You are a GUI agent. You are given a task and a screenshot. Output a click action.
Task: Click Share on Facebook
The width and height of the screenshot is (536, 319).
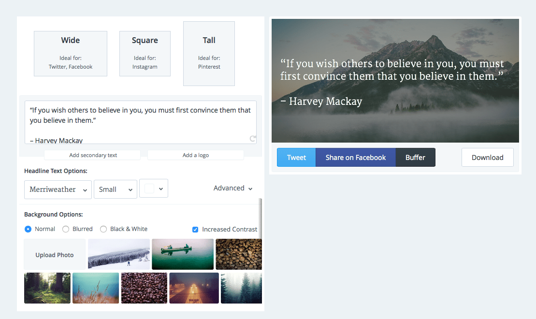point(356,157)
